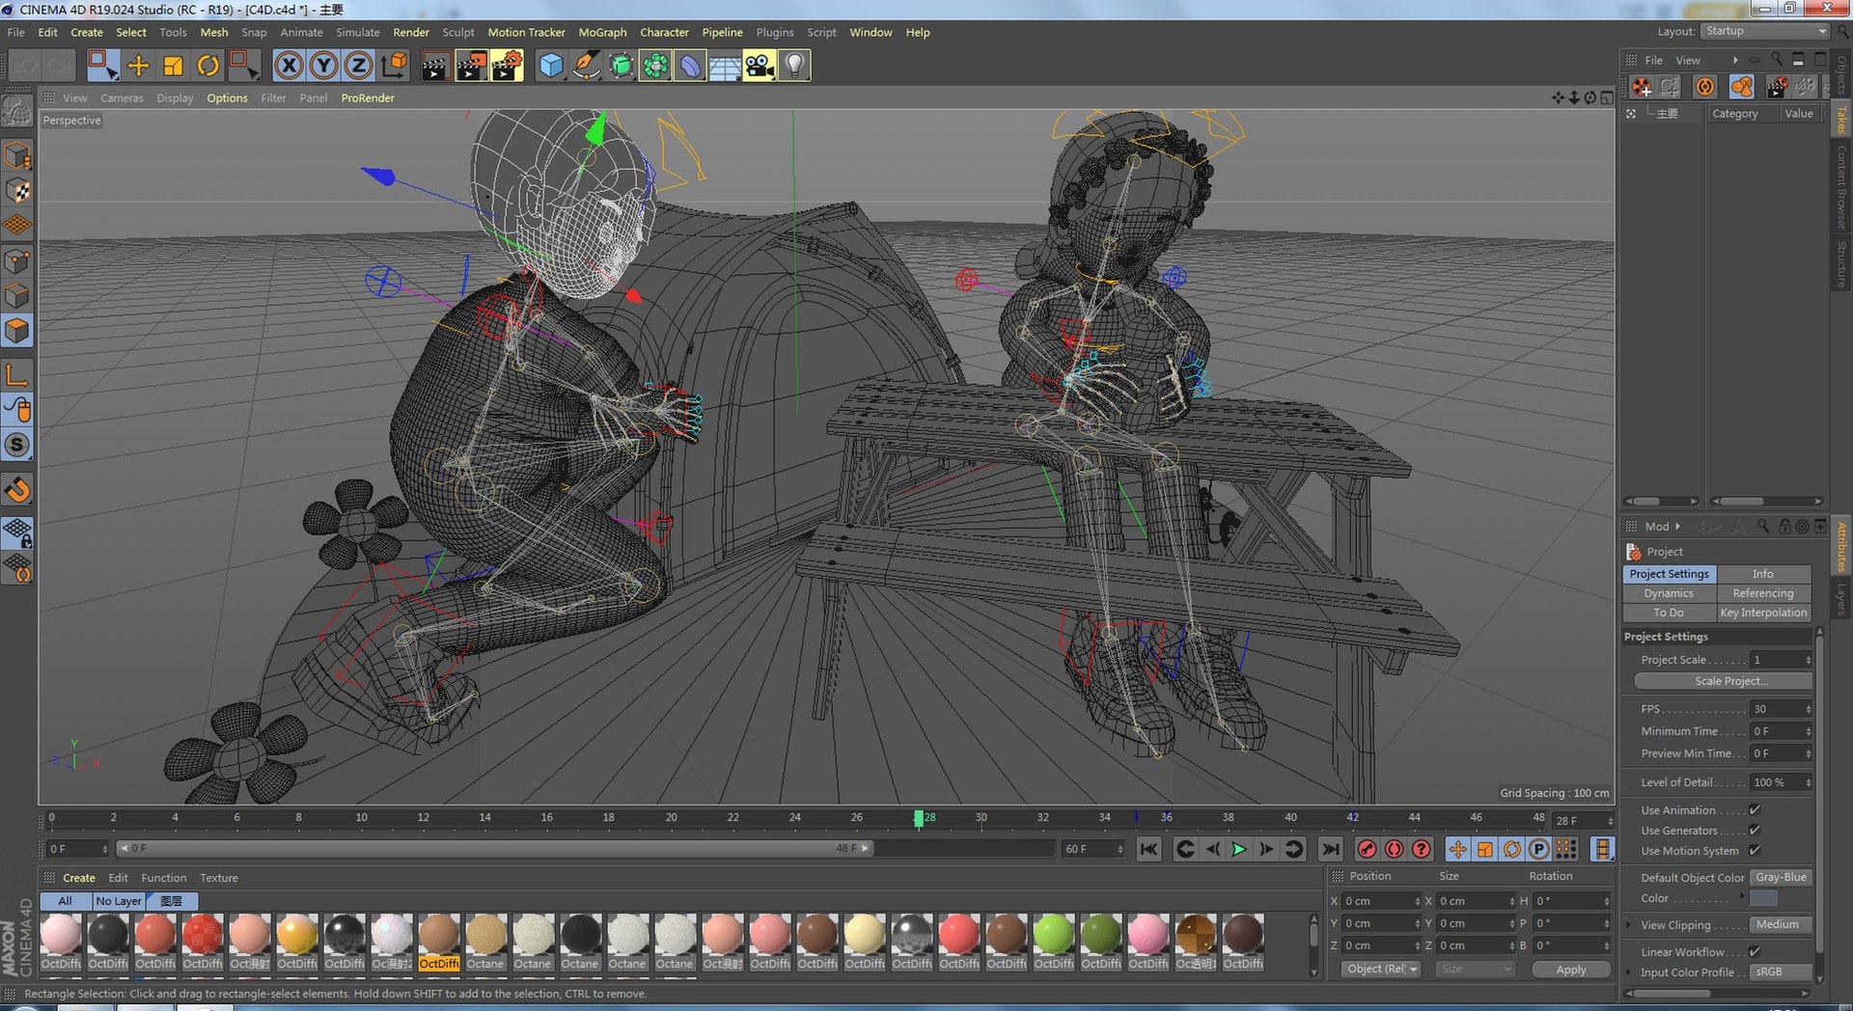The width and height of the screenshot is (1853, 1011).
Task: Open the MoGraph menu
Action: tap(602, 32)
